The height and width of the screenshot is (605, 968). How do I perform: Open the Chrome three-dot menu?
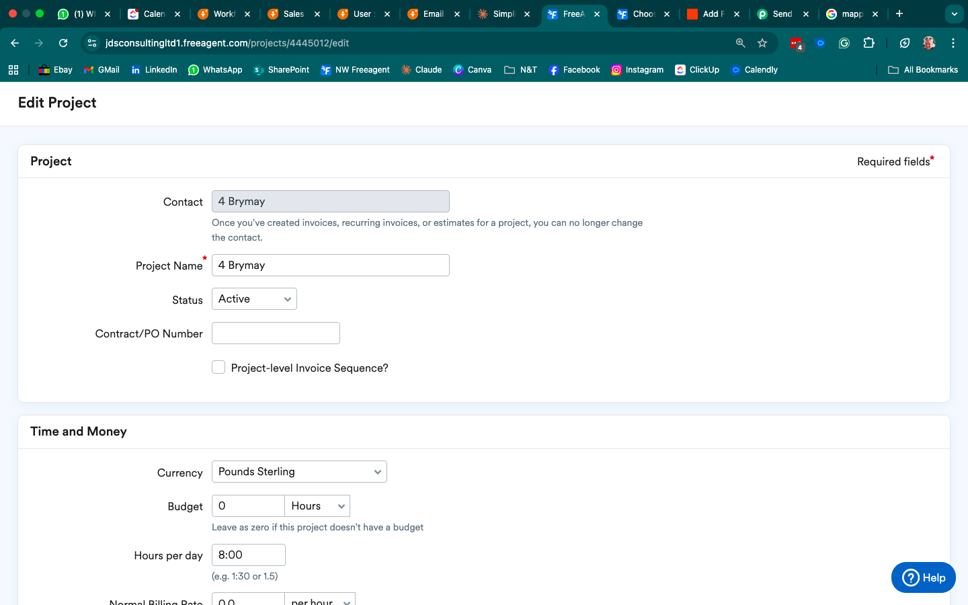[953, 43]
